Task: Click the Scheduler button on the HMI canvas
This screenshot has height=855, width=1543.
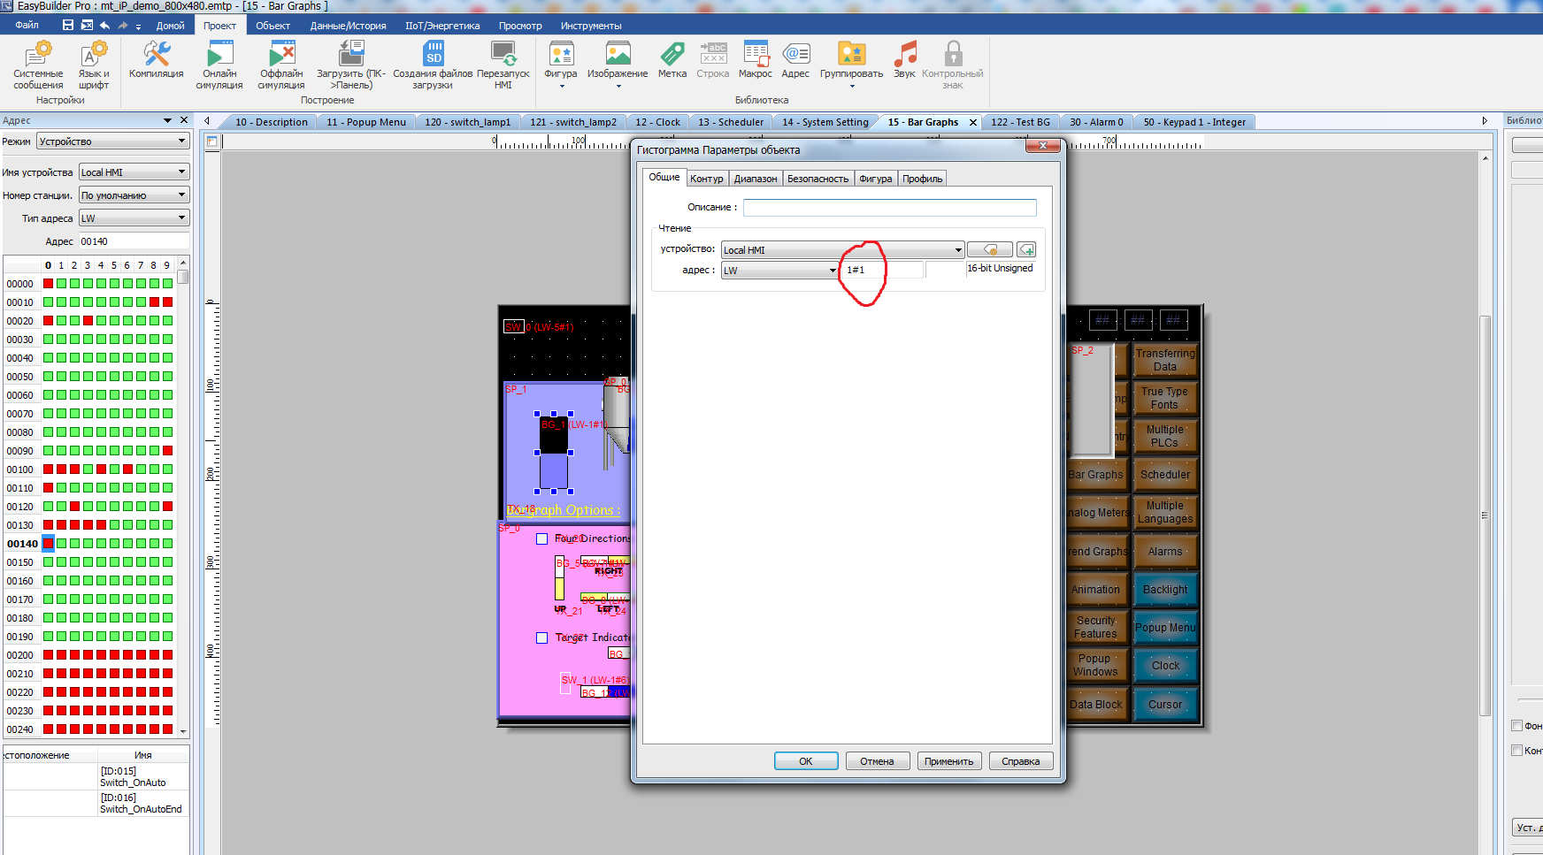Action: pos(1165,475)
